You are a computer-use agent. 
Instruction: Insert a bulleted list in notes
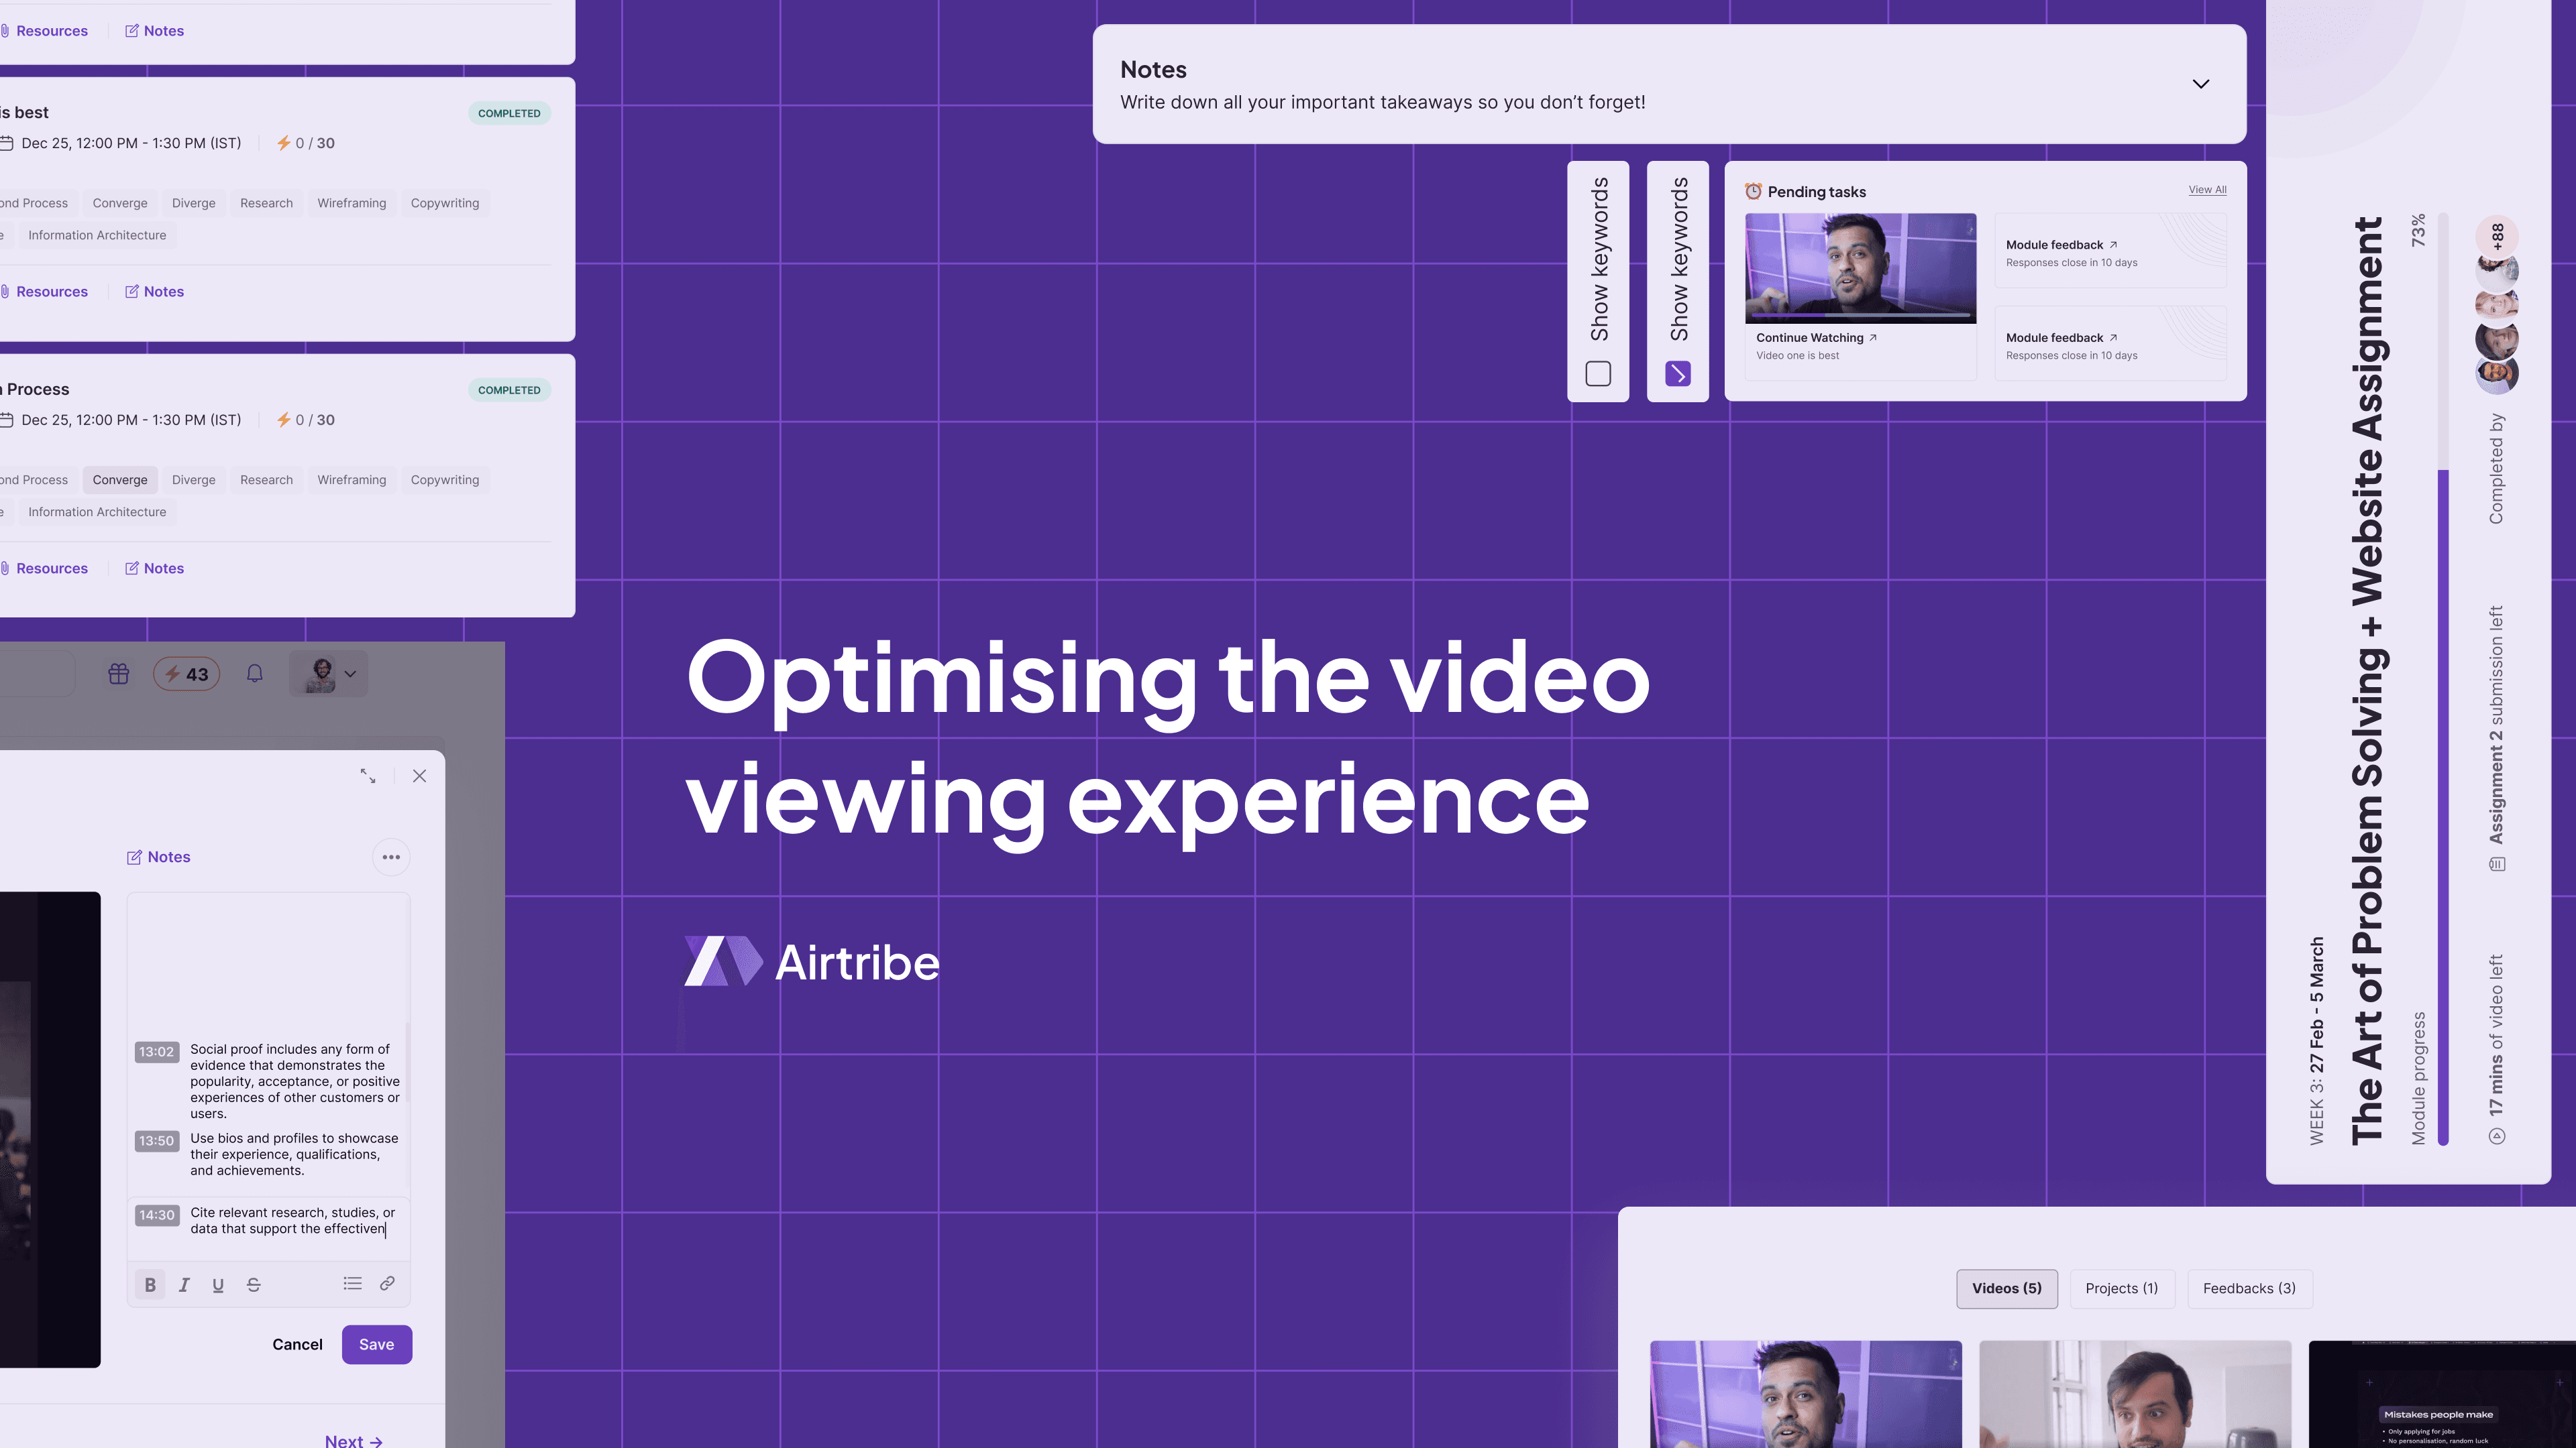352,1284
